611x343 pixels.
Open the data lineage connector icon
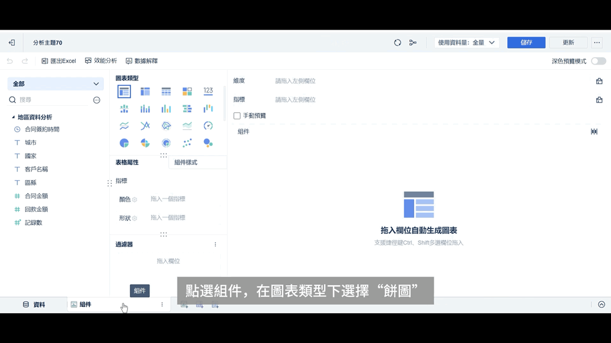pos(413,43)
